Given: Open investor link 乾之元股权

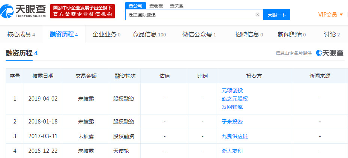Looking at the screenshot, I should click(235, 99).
